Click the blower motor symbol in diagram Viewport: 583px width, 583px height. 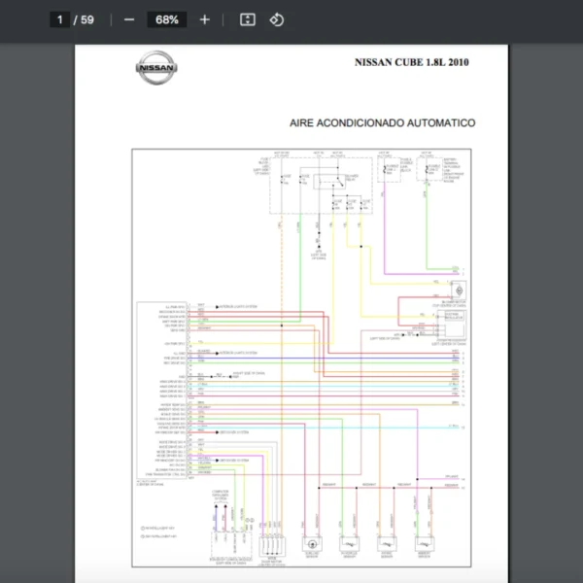(456, 289)
